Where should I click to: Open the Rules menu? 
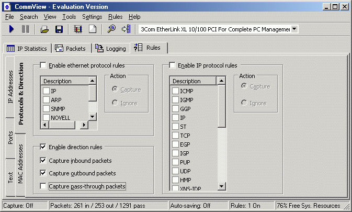point(116,17)
